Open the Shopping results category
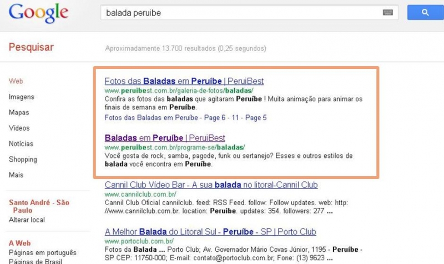Viewport: 444px width, 264px height. (x=23, y=160)
